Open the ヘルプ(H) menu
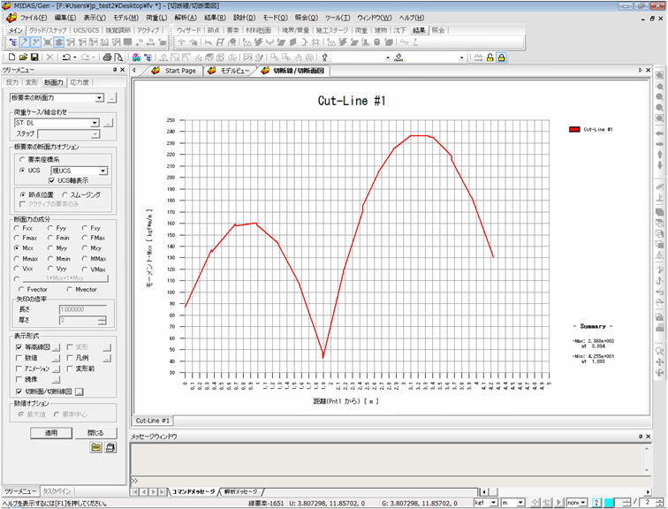Screen dimensions: 668x509 411,18
